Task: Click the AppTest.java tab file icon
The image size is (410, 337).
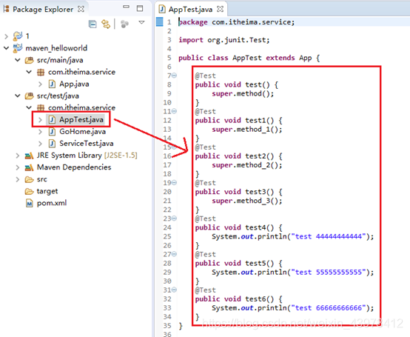Action: tap(162, 9)
